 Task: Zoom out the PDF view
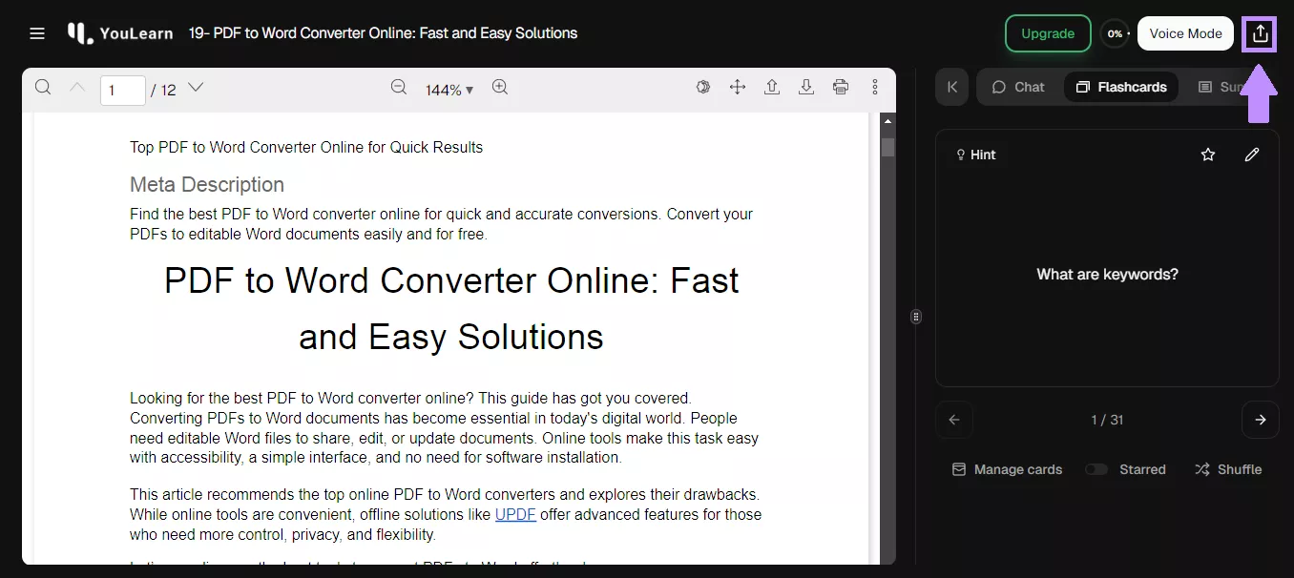coord(399,88)
